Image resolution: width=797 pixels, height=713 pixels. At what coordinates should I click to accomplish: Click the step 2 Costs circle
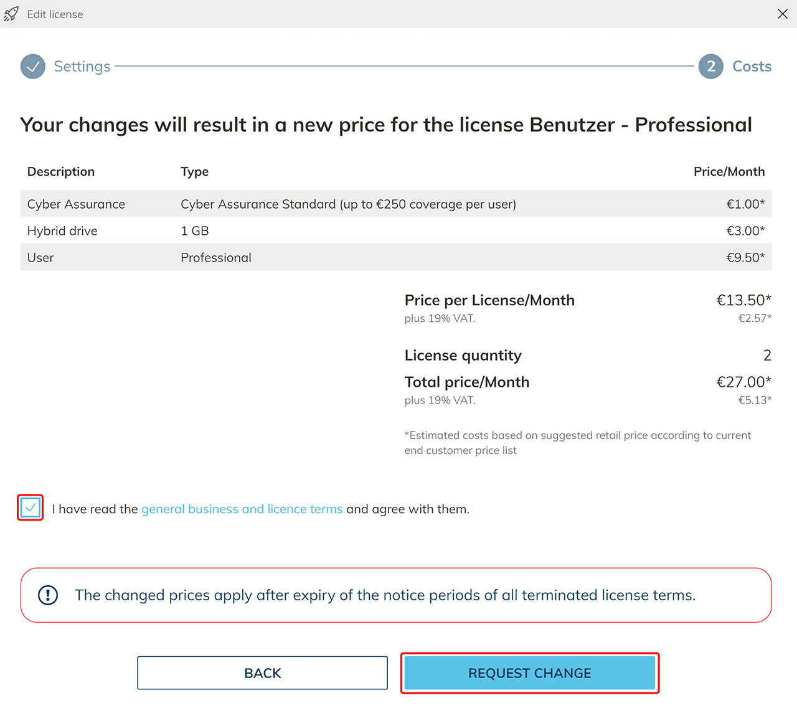click(x=710, y=67)
